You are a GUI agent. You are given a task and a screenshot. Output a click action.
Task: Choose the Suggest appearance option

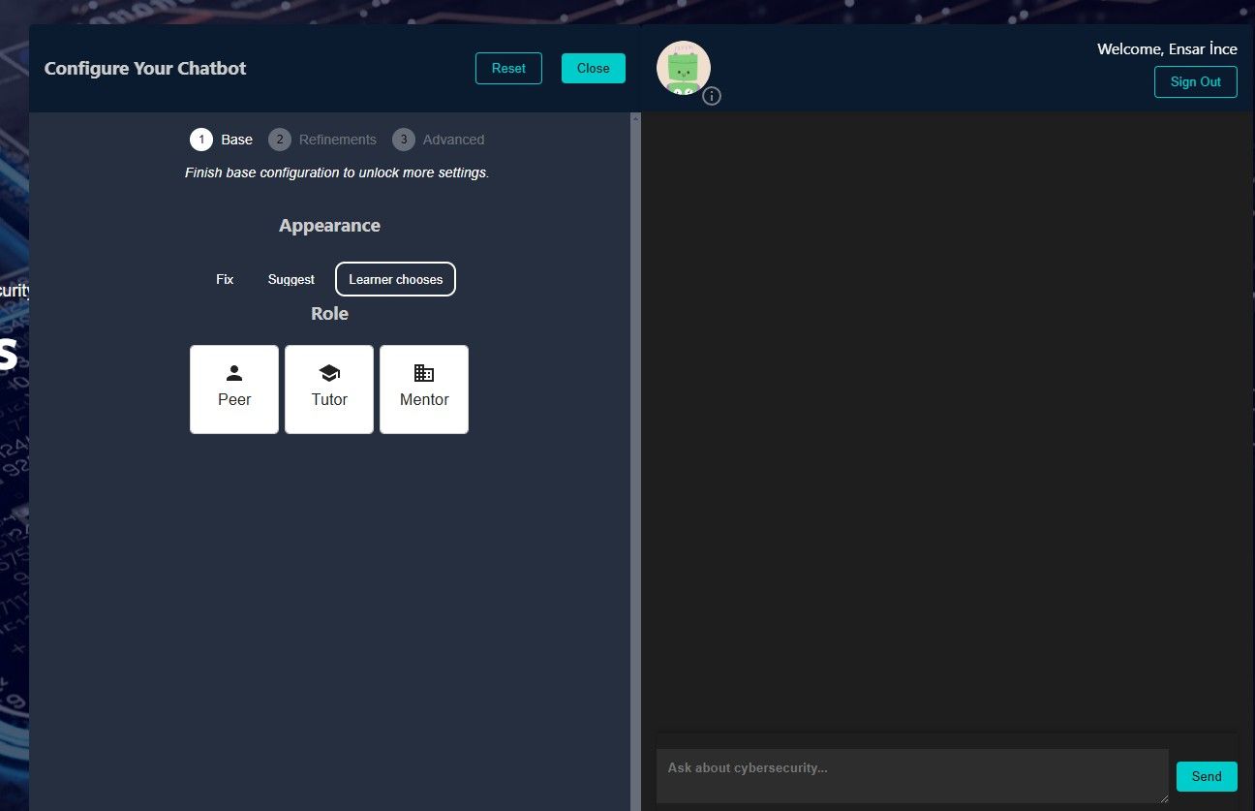291,279
